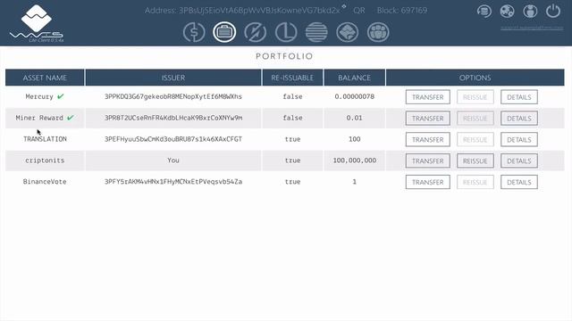
Task: Click the green verified checkmark next to Mercury
Action: click(61, 96)
